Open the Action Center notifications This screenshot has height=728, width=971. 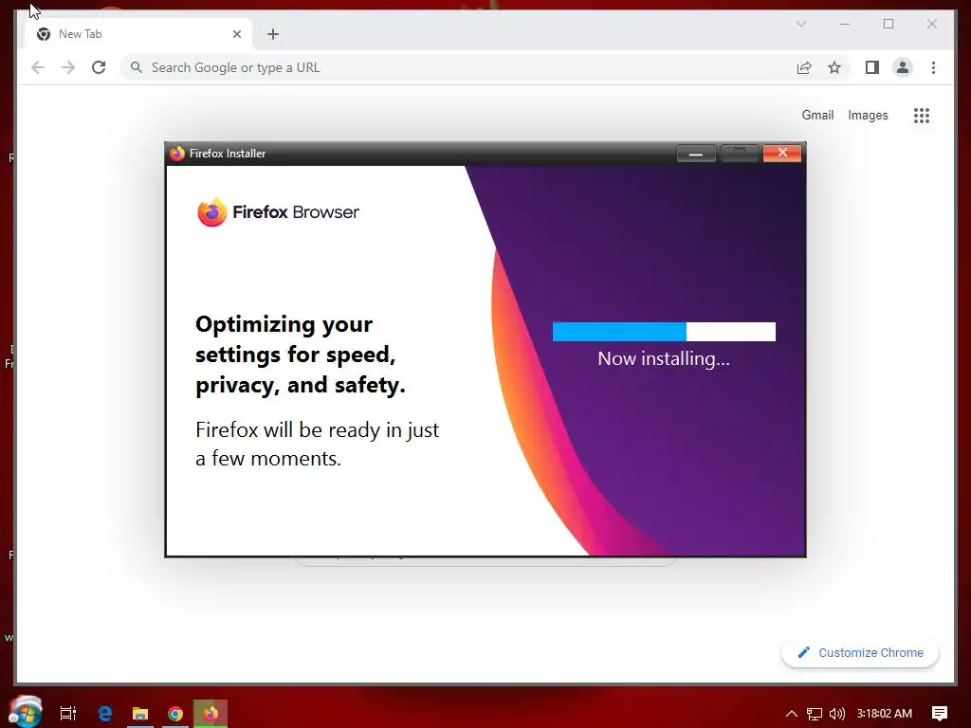tap(940, 714)
